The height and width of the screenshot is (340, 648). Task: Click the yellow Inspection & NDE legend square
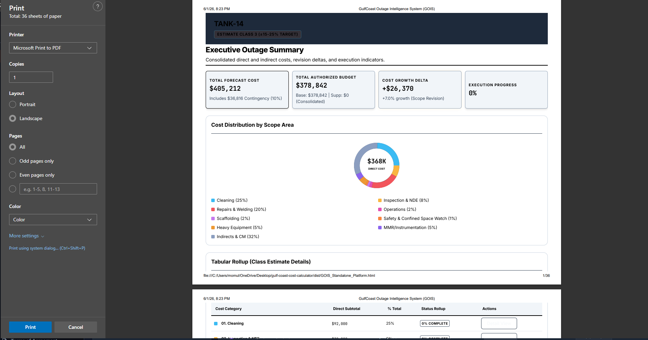coord(380,200)
